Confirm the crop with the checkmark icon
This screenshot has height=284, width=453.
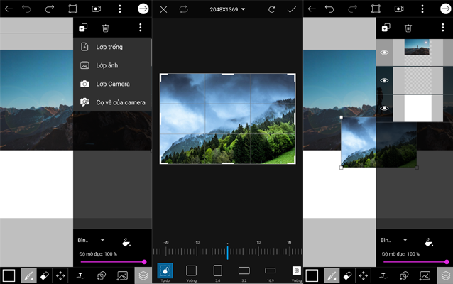point(291,9)
